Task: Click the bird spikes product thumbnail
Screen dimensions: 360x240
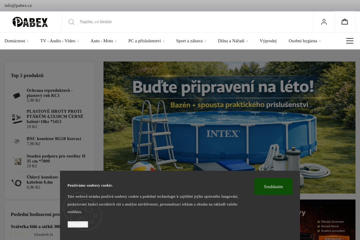Action: pos(17,119)
